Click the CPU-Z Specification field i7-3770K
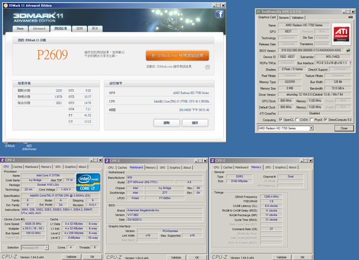Viewport: 359px width, 260px height. [x=60, y=195]
